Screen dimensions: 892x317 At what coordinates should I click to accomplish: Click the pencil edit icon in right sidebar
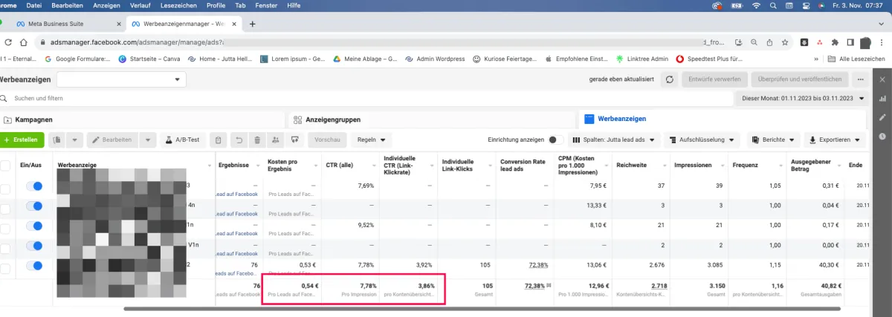pos(882,117)
